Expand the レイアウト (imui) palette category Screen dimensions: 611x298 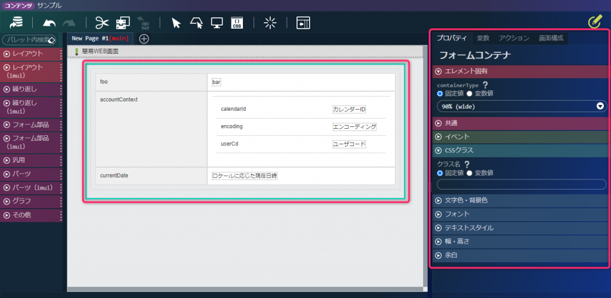(31, 72)
